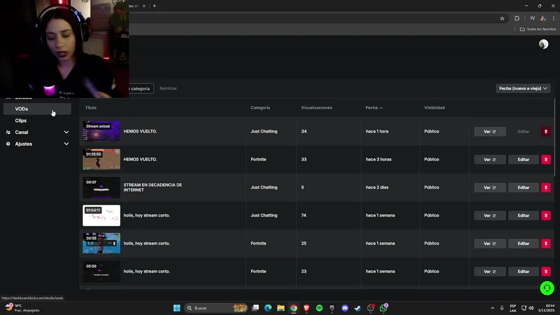Expand the Ajustes section chevron
The width and height of the screenshot is (560, 315).
[66, 144]
